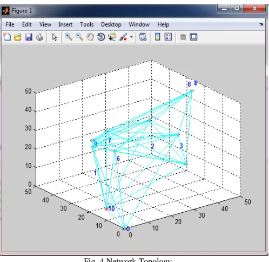Activate the Zoom Out magnifier
Viewport: 269px width, 262px height.
(79, 37)
